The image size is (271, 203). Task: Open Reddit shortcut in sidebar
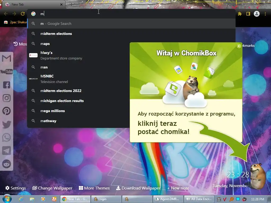pos(7,164)
